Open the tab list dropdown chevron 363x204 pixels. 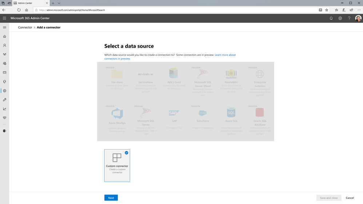pyautogui.click(x=59, y=3)
